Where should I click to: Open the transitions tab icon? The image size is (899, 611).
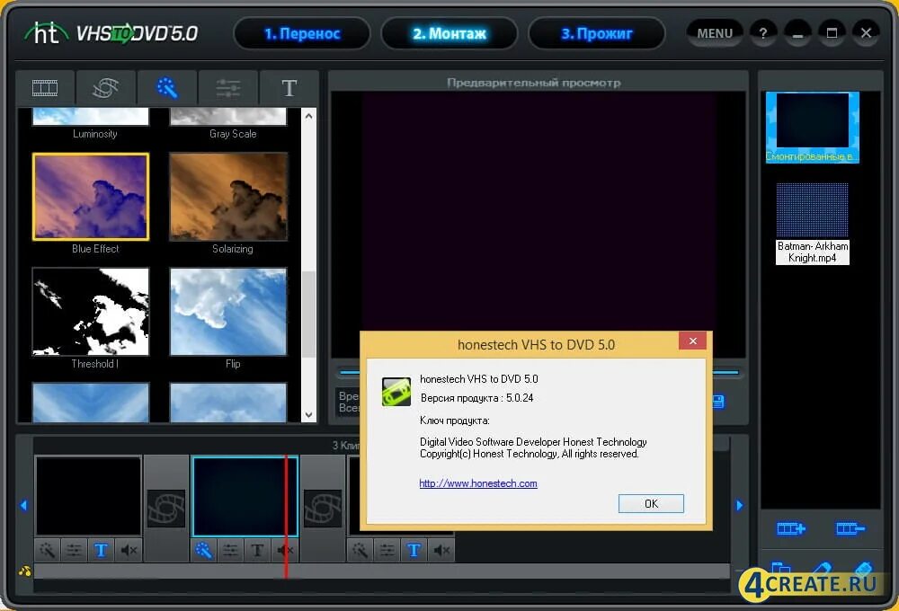106,88
